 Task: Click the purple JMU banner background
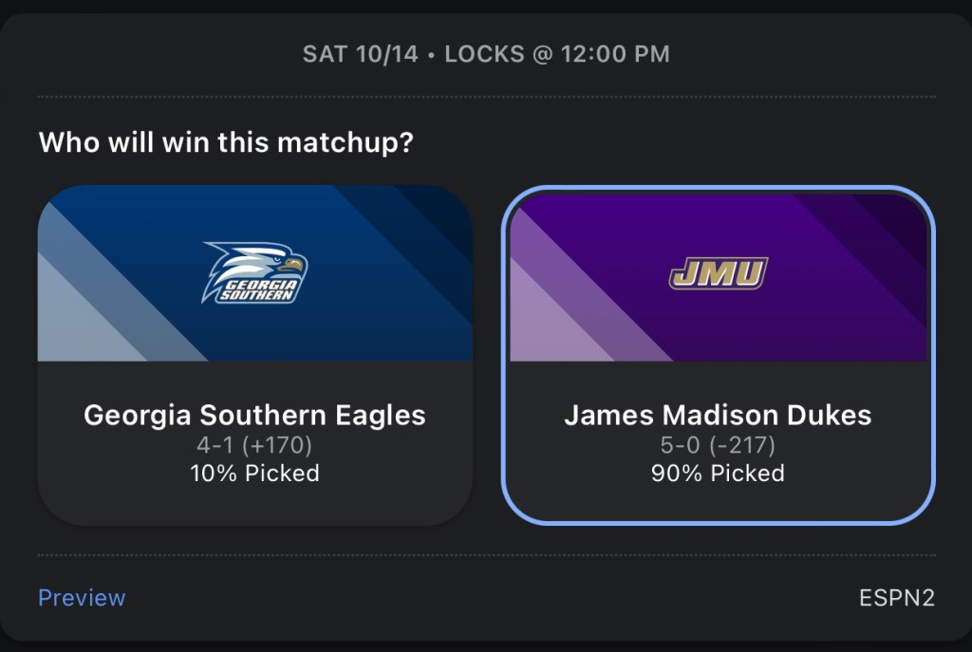[x=835, y=313]
